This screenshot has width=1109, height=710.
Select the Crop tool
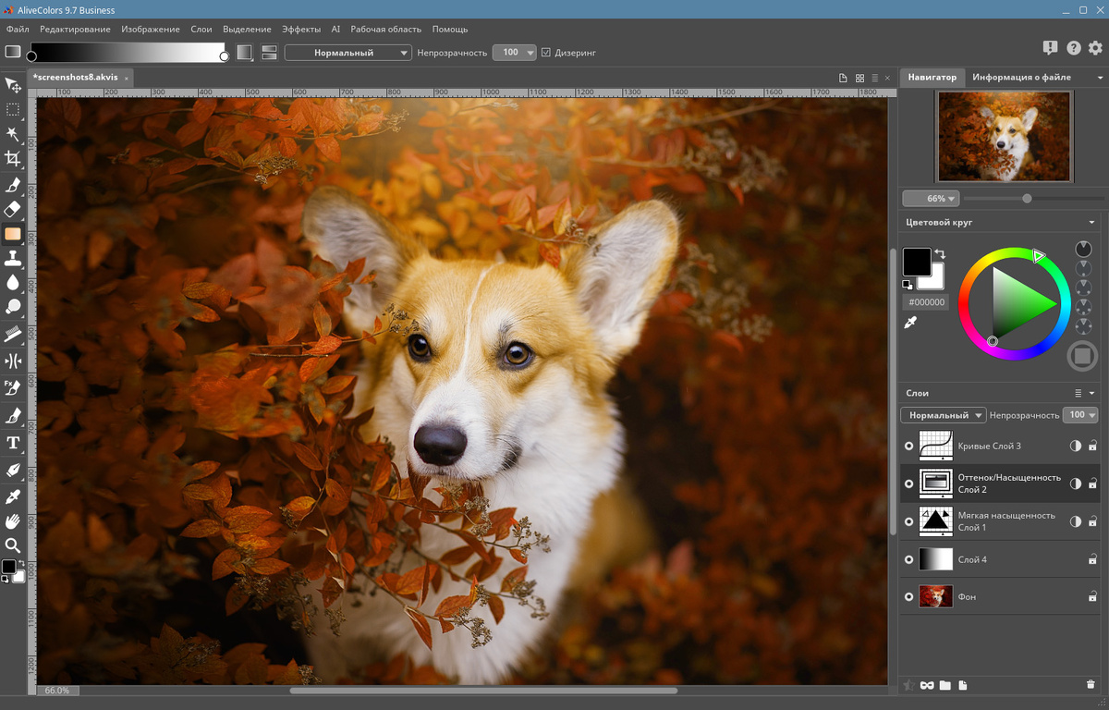click(x=13, y=159)
